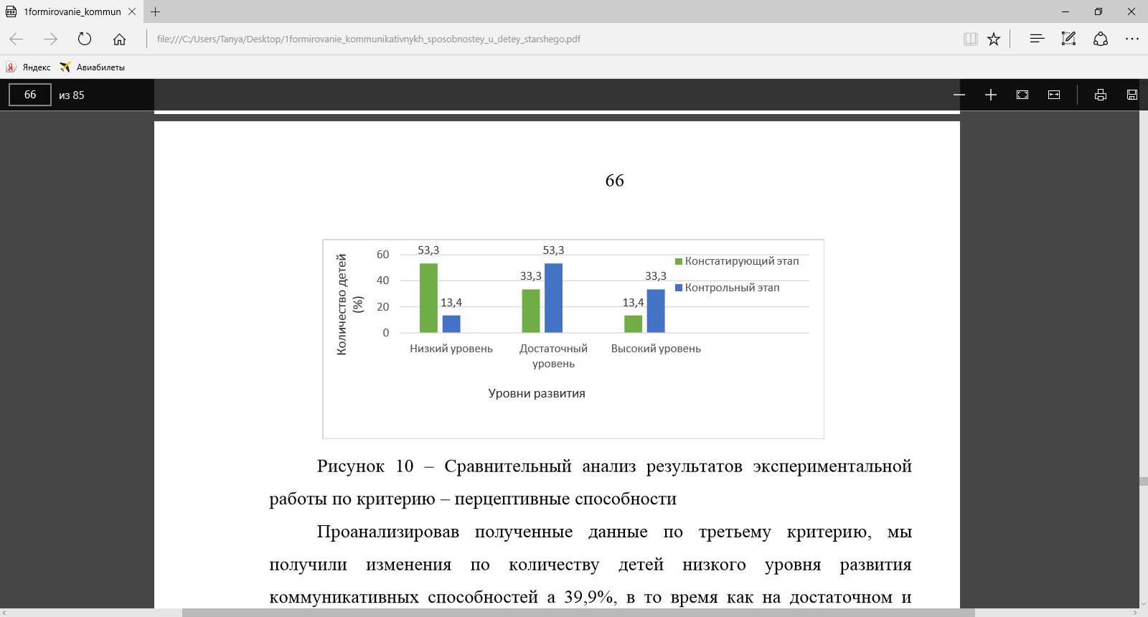Open the Hub panel
Screen dimensions: 1148x617
click(1037, 39)
